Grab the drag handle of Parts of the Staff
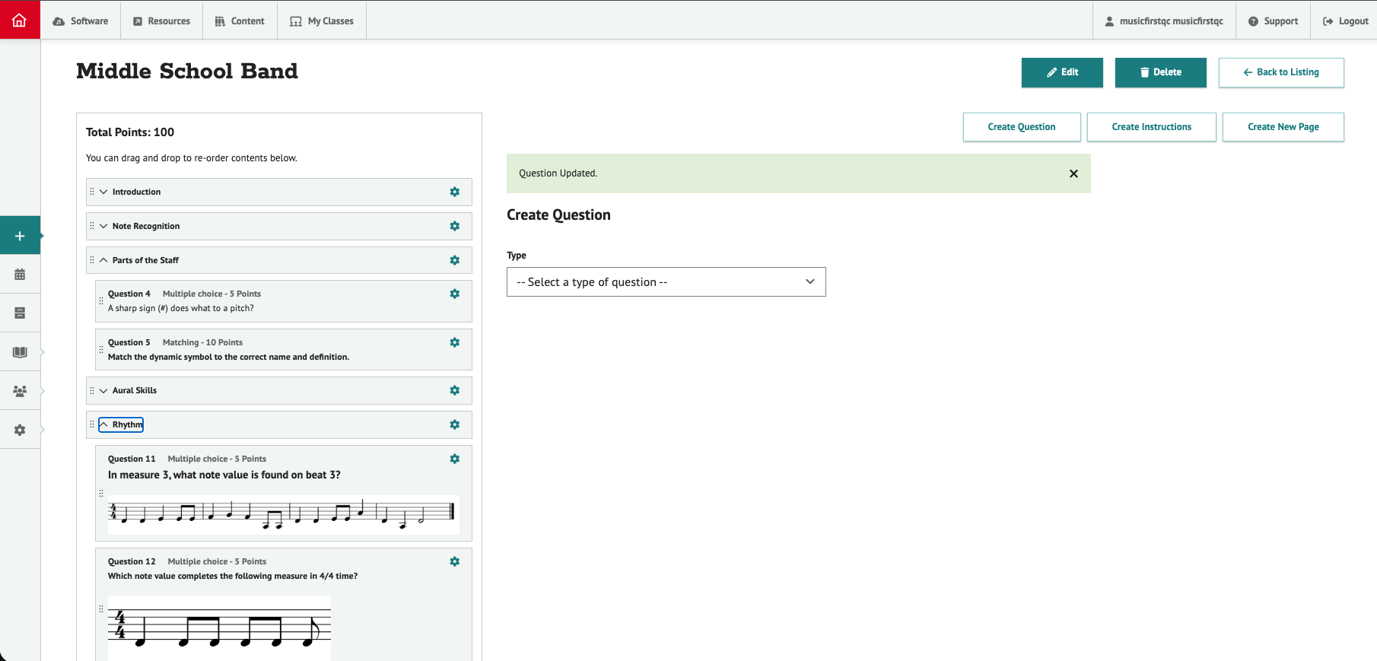 [x=92, y=260]
